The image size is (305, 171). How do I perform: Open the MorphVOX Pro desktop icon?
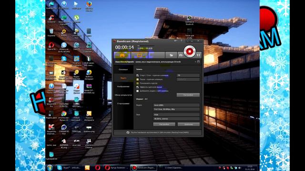51,102
